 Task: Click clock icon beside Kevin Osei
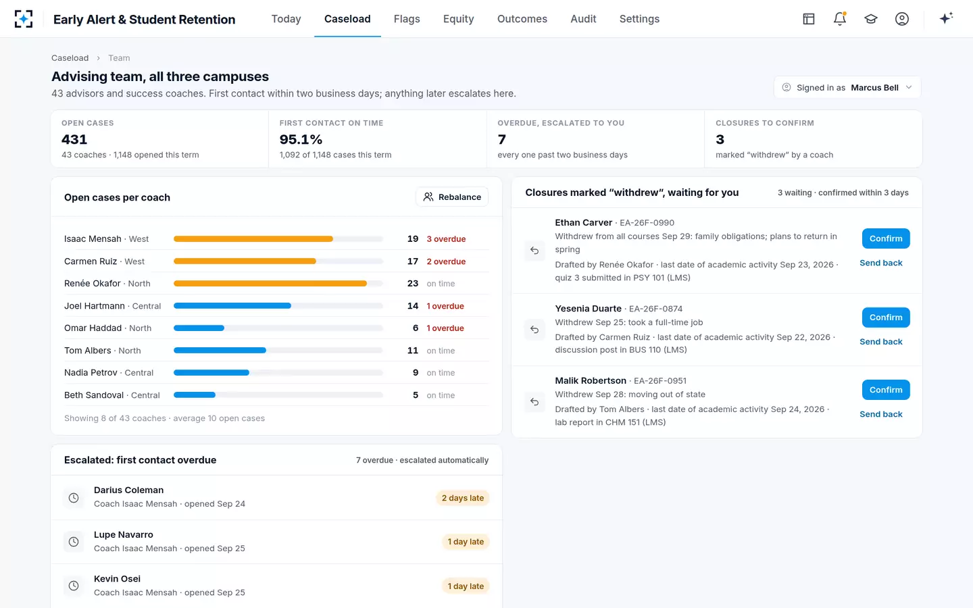(x=74, y=586)
